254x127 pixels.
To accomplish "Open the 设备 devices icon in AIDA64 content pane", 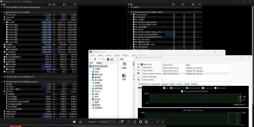I will point(124,77).
